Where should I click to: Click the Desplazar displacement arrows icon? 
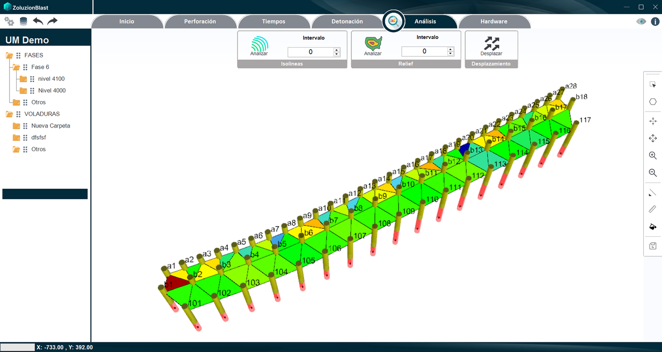coord(491,45)
